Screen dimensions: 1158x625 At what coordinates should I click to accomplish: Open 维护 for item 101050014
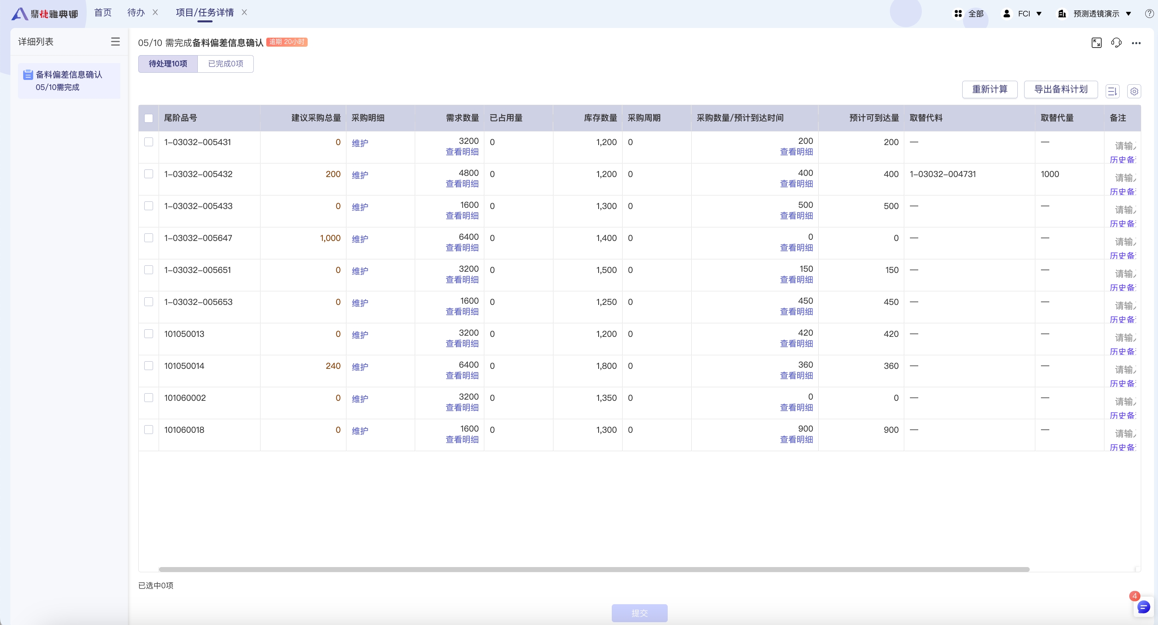[360, 367]
